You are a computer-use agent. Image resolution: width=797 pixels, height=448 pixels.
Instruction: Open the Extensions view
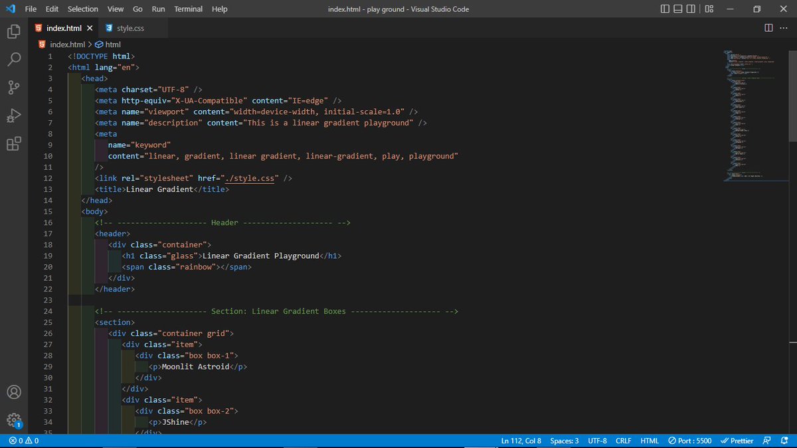(x=13, y=144)
